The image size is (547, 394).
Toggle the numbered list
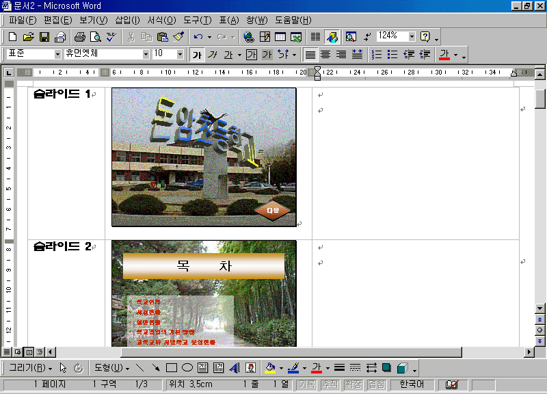pyautogui.click(x=377, y=55)
